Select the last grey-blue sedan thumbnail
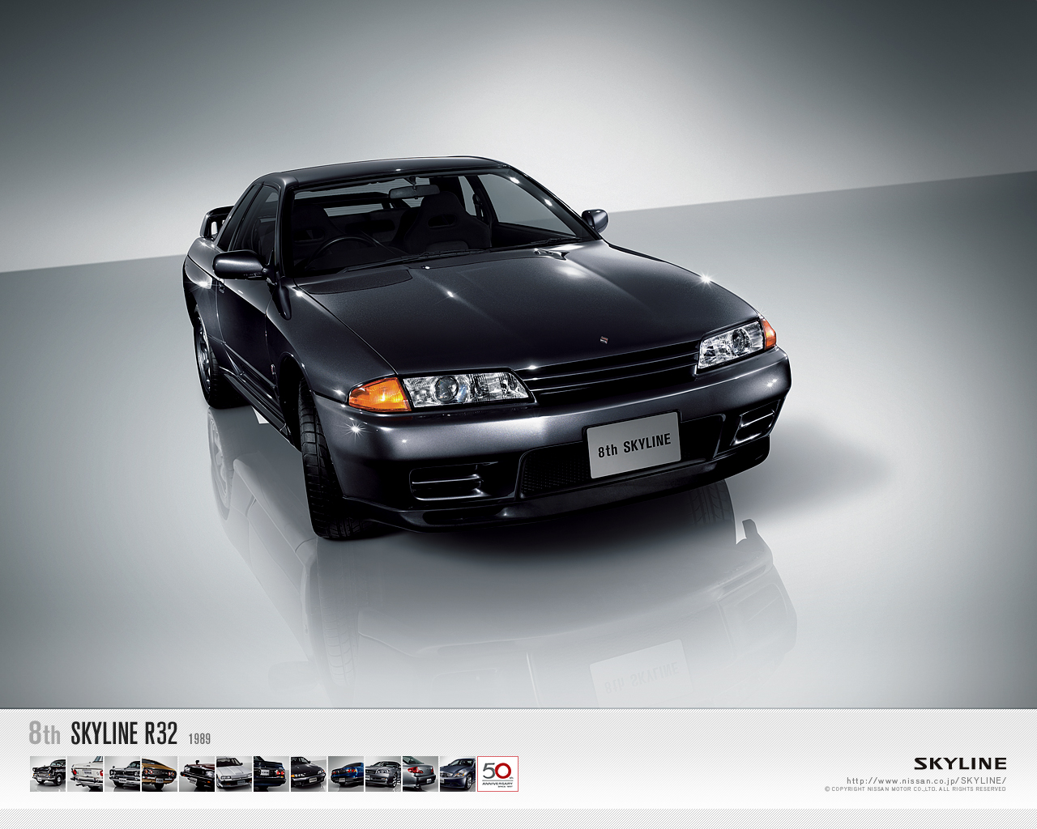 [x=458, y=774]
